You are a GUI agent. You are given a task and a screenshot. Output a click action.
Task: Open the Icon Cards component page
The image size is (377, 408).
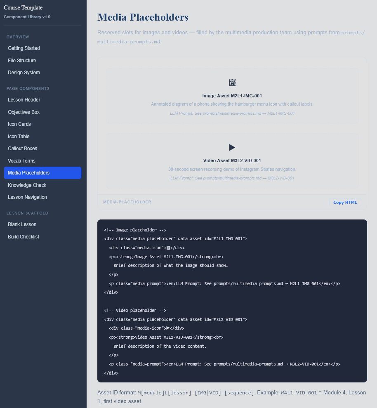pos(19,124)
